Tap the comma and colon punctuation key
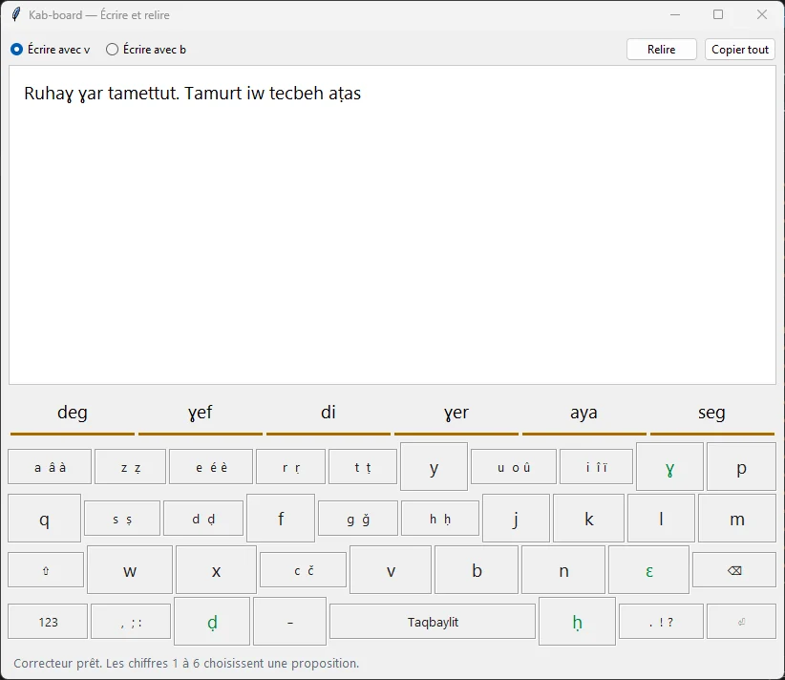785x680 pixels. (x=131, y=622)
